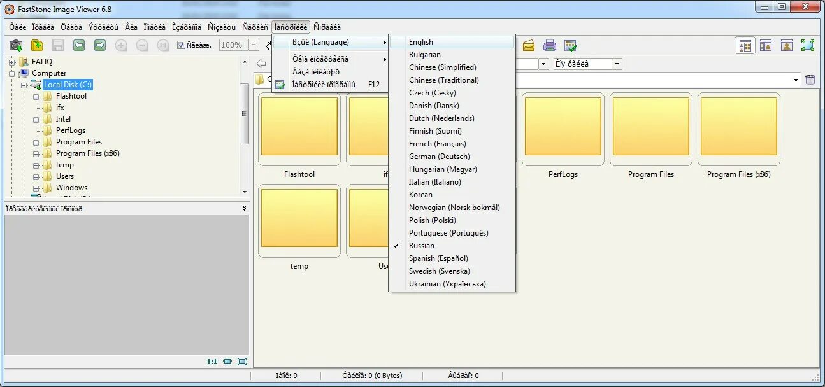Image resolution: width=825 pixels, height=387 pixels.
Task: Open the last menu bar item
Action: pyautogui.click(x=327, y=27)
